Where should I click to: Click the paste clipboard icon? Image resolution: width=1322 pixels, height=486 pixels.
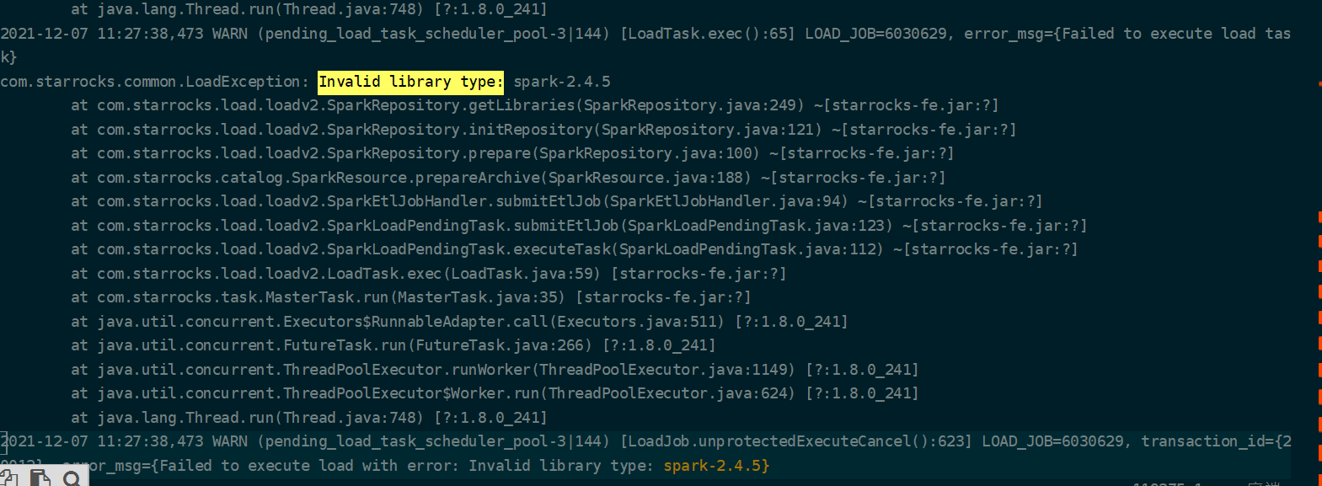click(x=40, y=479)
